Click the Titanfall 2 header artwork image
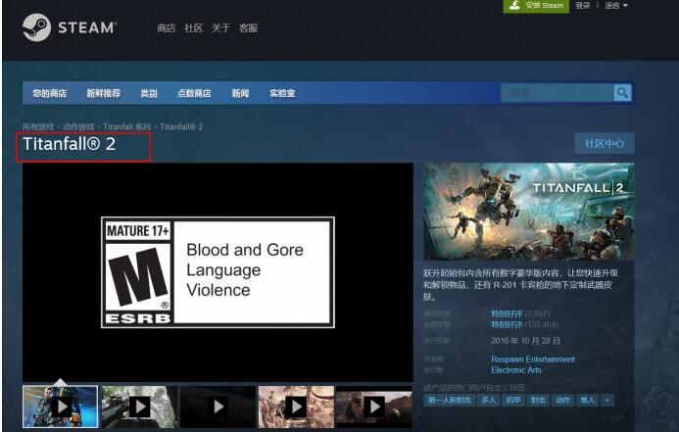 pos(529,212)
